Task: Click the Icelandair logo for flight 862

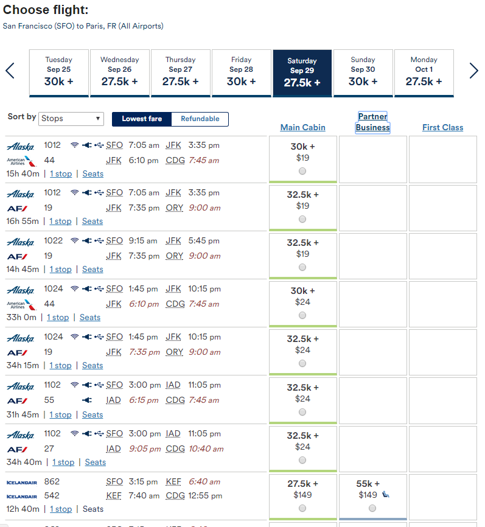Action: click(x=22, y=483)
